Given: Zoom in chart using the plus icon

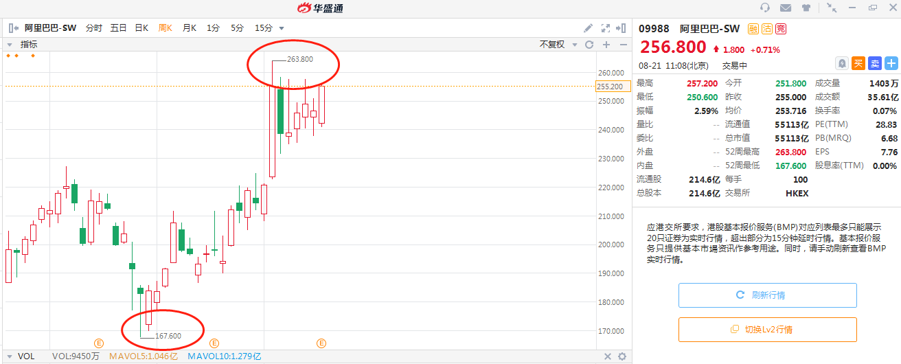Looking at the screenshot, I should coord(606,44).
